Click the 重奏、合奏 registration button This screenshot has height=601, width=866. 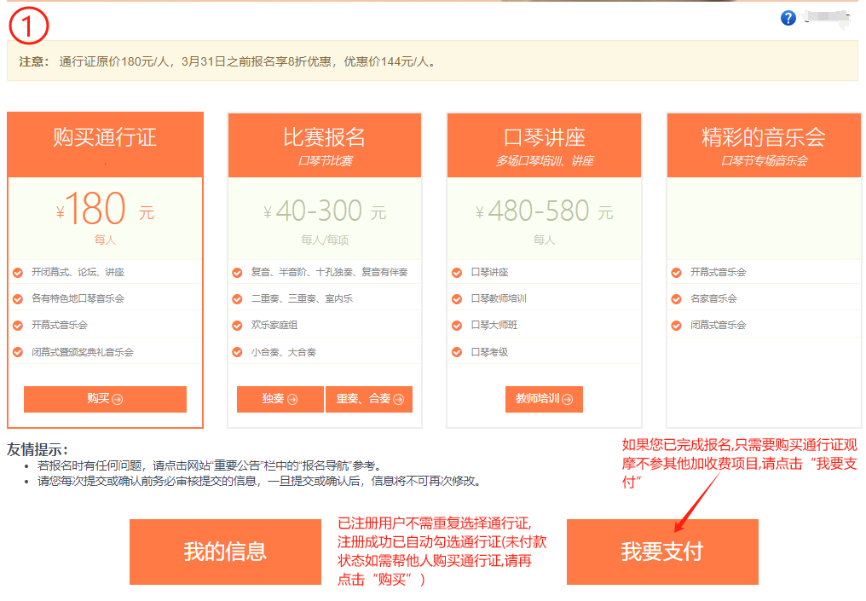pyautogui.click(x=368, y=399)
